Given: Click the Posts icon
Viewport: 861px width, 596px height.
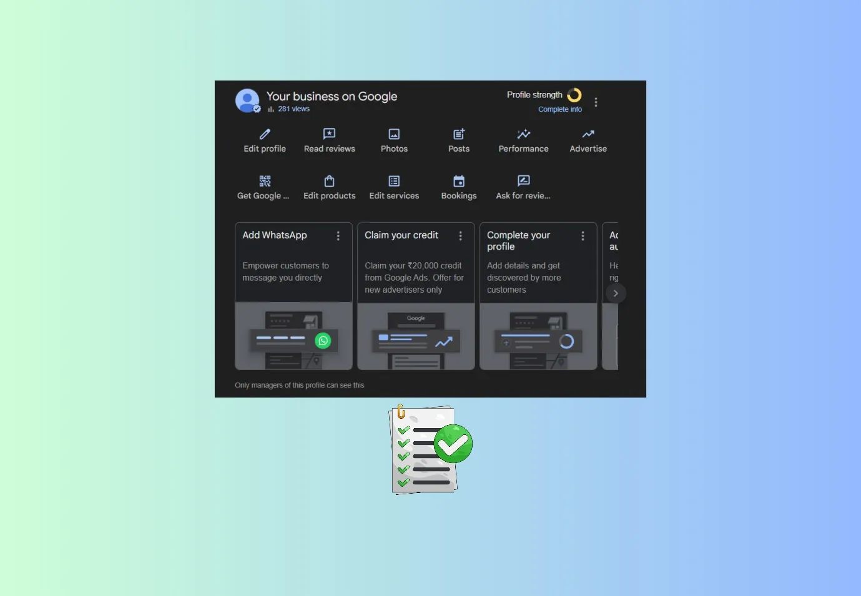Looking at the screenshot, I should (x=459, y=134).
